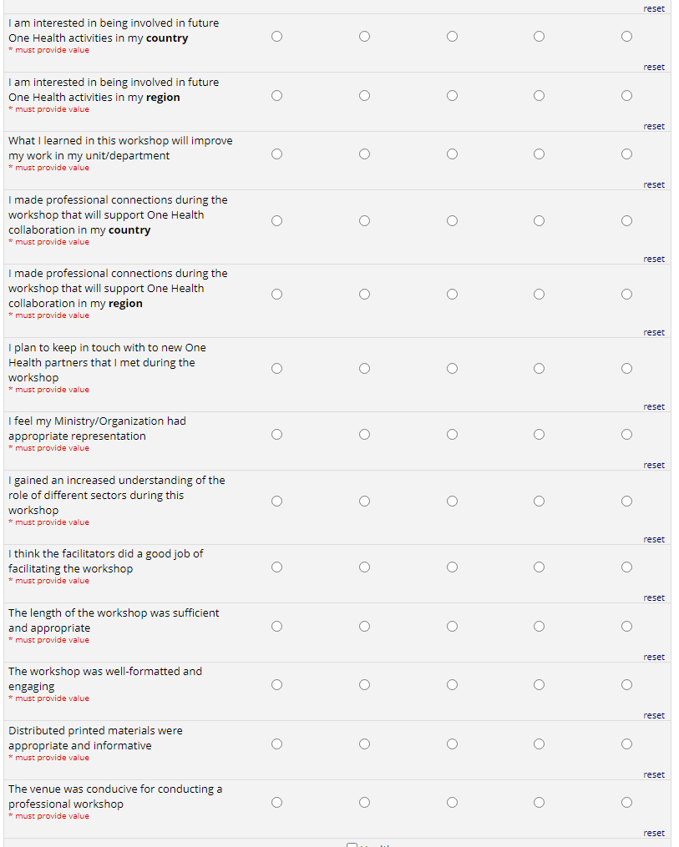This screenshot has width=679, height=847.
Task: Reset answer for venue conducive question
Action: (x=654, y=834)
